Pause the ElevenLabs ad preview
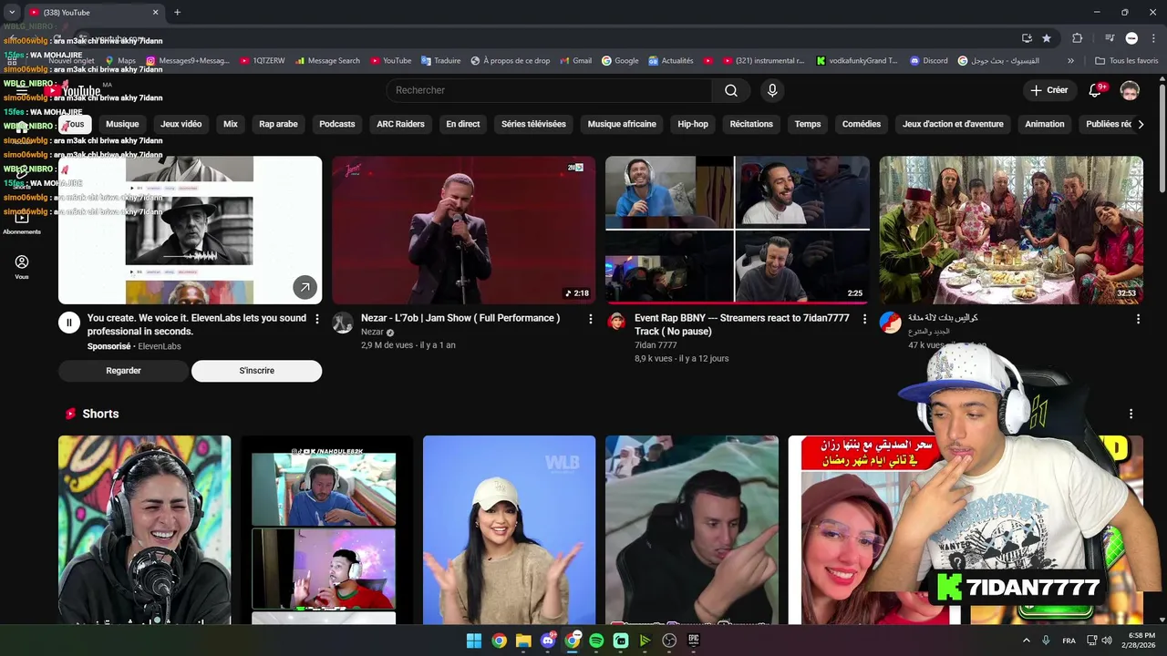 pos(69,323)
